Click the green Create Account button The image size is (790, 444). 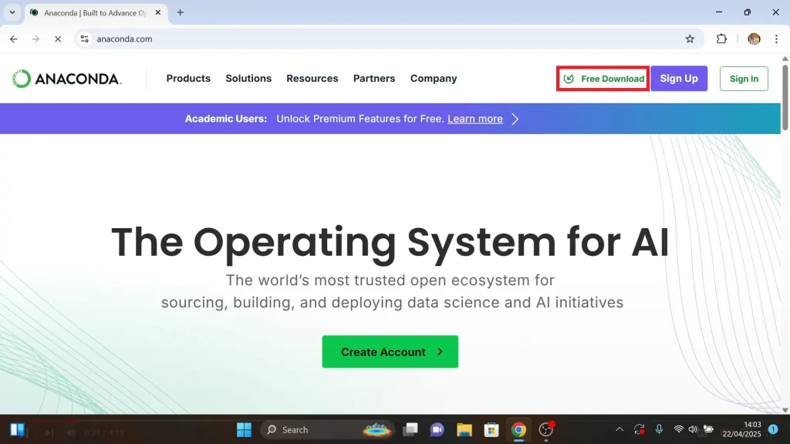point(390,351)
